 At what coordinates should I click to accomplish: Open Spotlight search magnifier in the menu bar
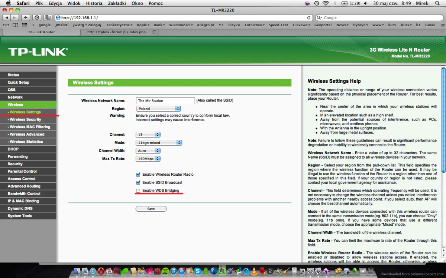437,3
